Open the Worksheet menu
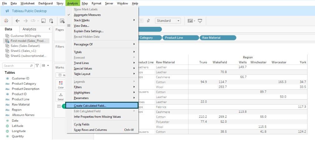Viewport: 315px width, 143px height. (27, 3)
